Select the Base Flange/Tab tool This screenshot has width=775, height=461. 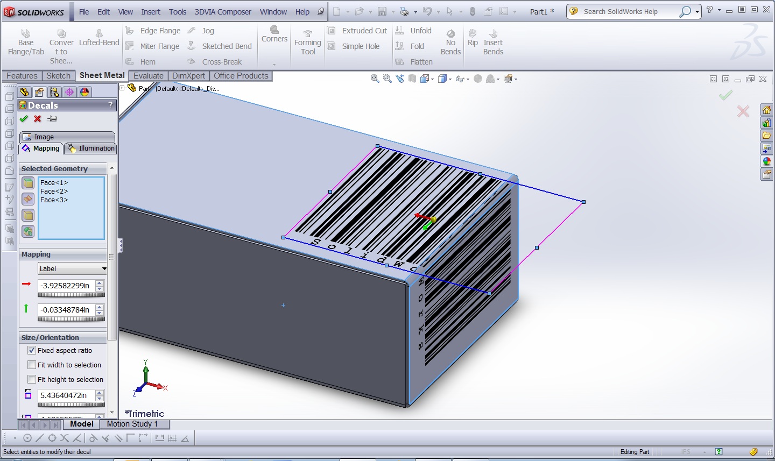point(26,42)
